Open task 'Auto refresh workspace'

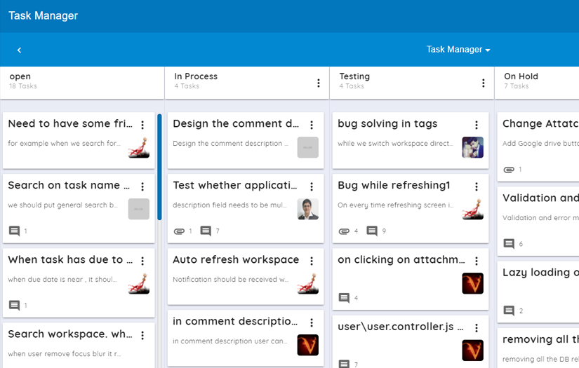236,259
